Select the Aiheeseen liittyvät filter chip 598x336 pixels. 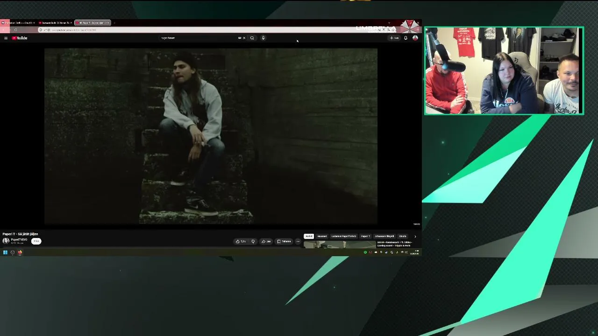coord(384,236)
